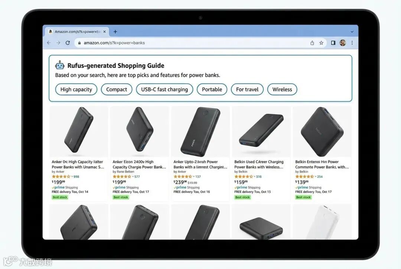
Task: Open the user profile avatar
Action: click(343, 43)
